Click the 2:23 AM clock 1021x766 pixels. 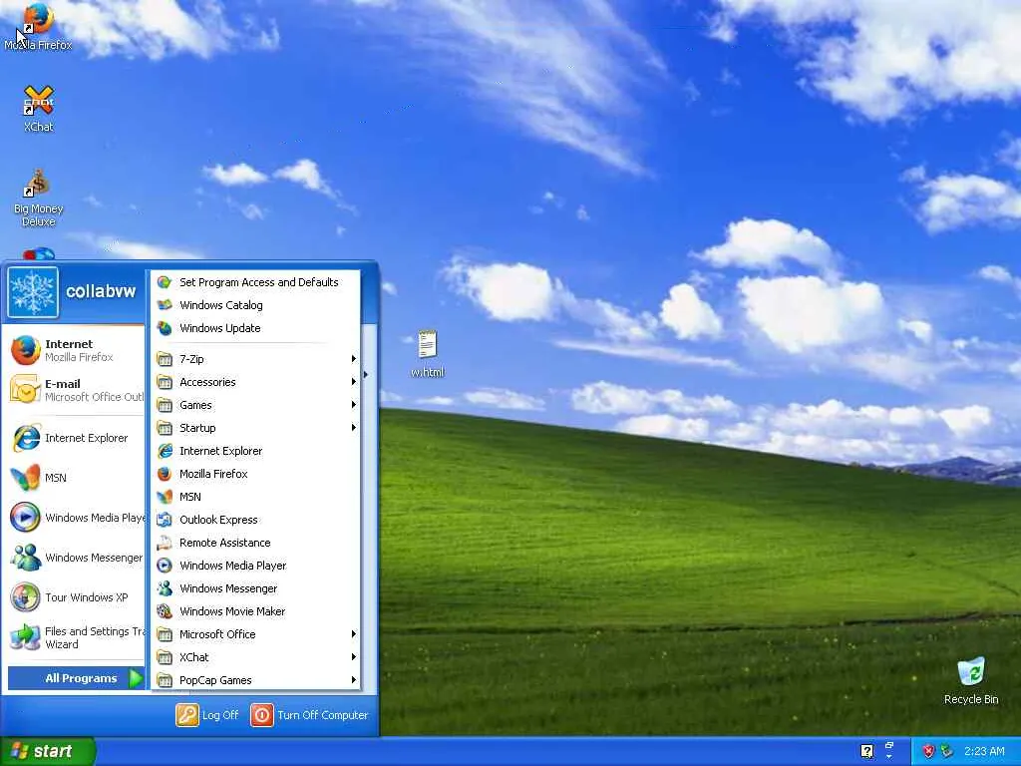tap(984, 751)
